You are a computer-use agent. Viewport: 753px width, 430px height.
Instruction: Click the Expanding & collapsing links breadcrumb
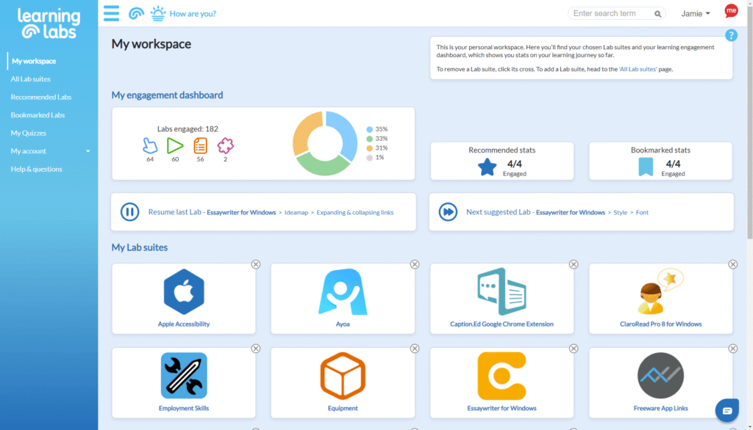pyautogui.click(x=355, y=213)
